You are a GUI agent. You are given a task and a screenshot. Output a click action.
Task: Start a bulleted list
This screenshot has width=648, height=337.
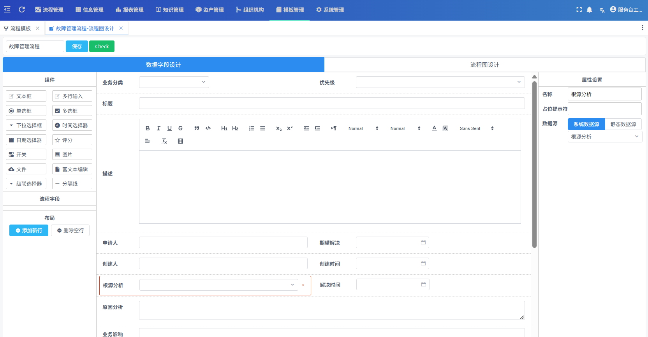pyautogui.click(x=263, y=128)
